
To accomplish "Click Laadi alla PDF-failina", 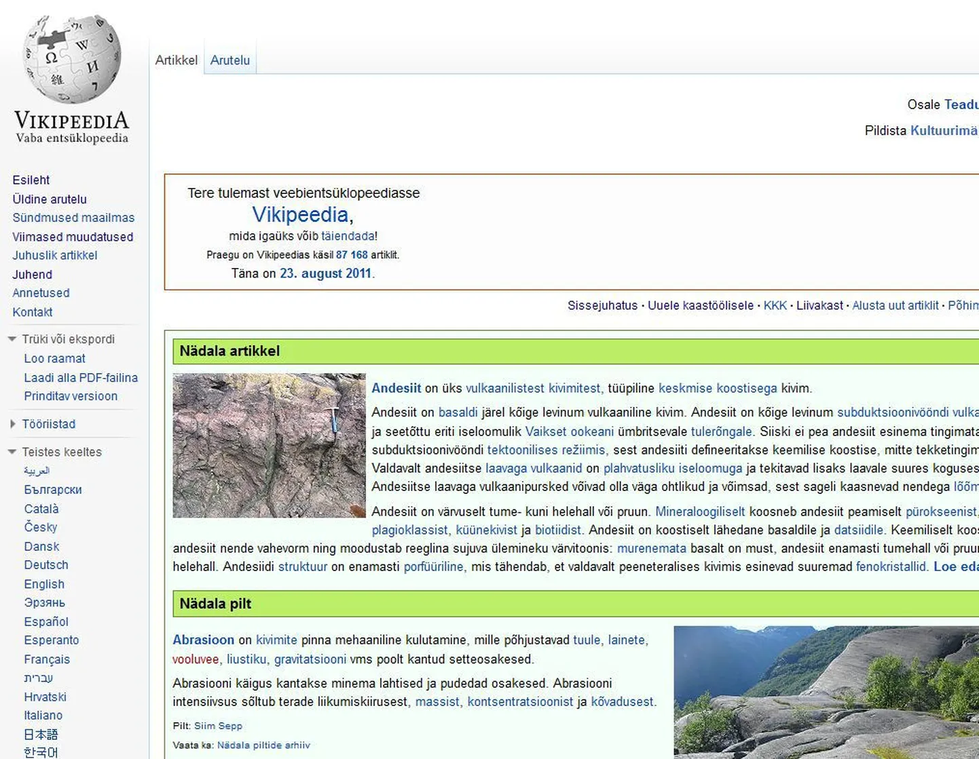I will [x=81, y=378].
